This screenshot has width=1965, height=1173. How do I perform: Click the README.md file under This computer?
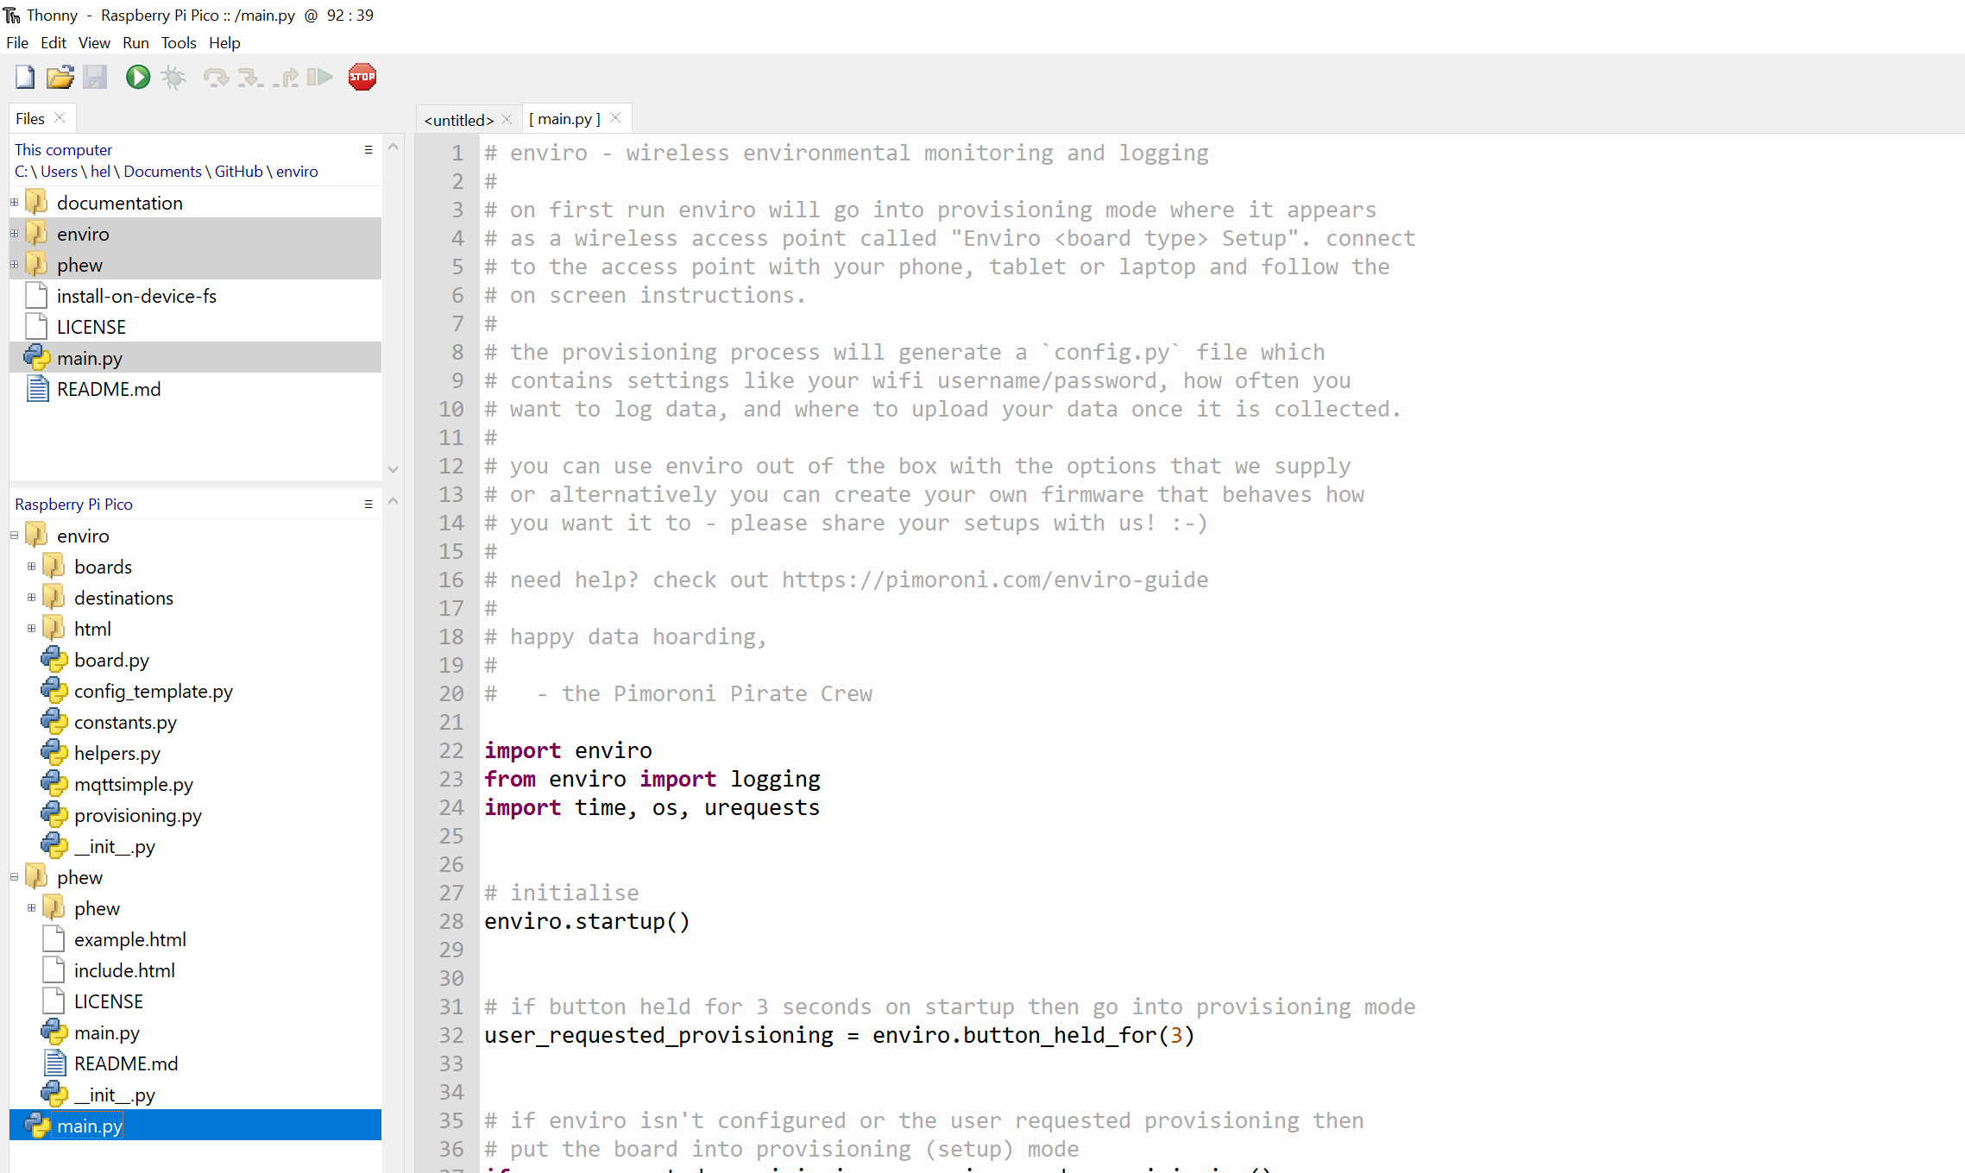[x=108, y=388]
